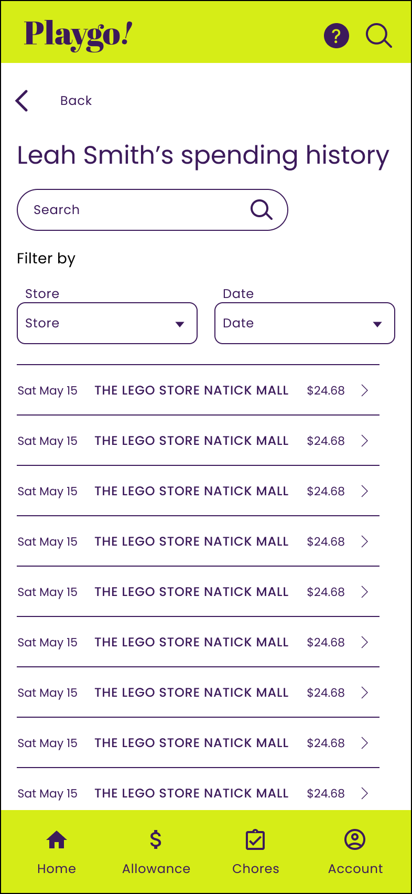Open search from the header magnifier icon
The image size is (412, 894).
[x=378, y=36]
